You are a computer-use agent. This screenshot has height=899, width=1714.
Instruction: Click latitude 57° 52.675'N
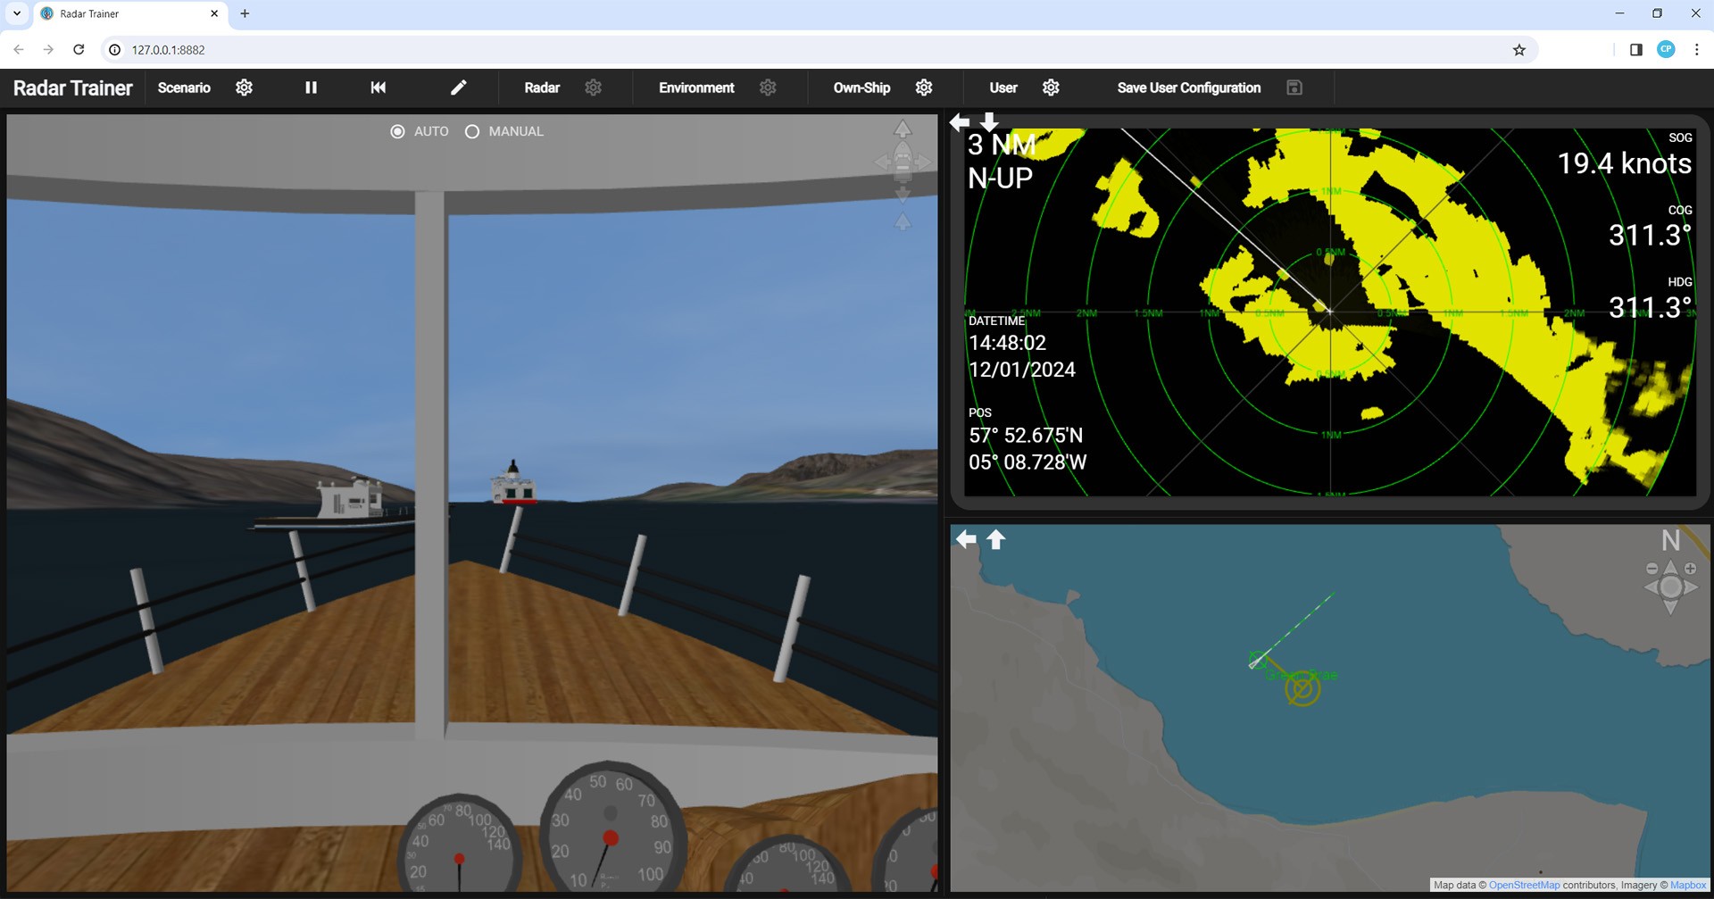coord(1026,436)
